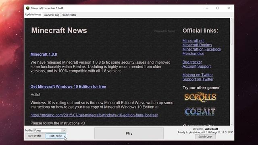Click the 'Official links:' heading

pyautogui.click(x=200, y=31)
